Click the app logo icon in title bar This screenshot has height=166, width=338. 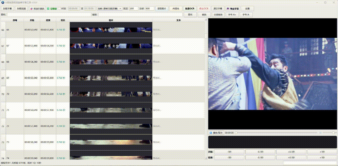click(x=2, y=2)
